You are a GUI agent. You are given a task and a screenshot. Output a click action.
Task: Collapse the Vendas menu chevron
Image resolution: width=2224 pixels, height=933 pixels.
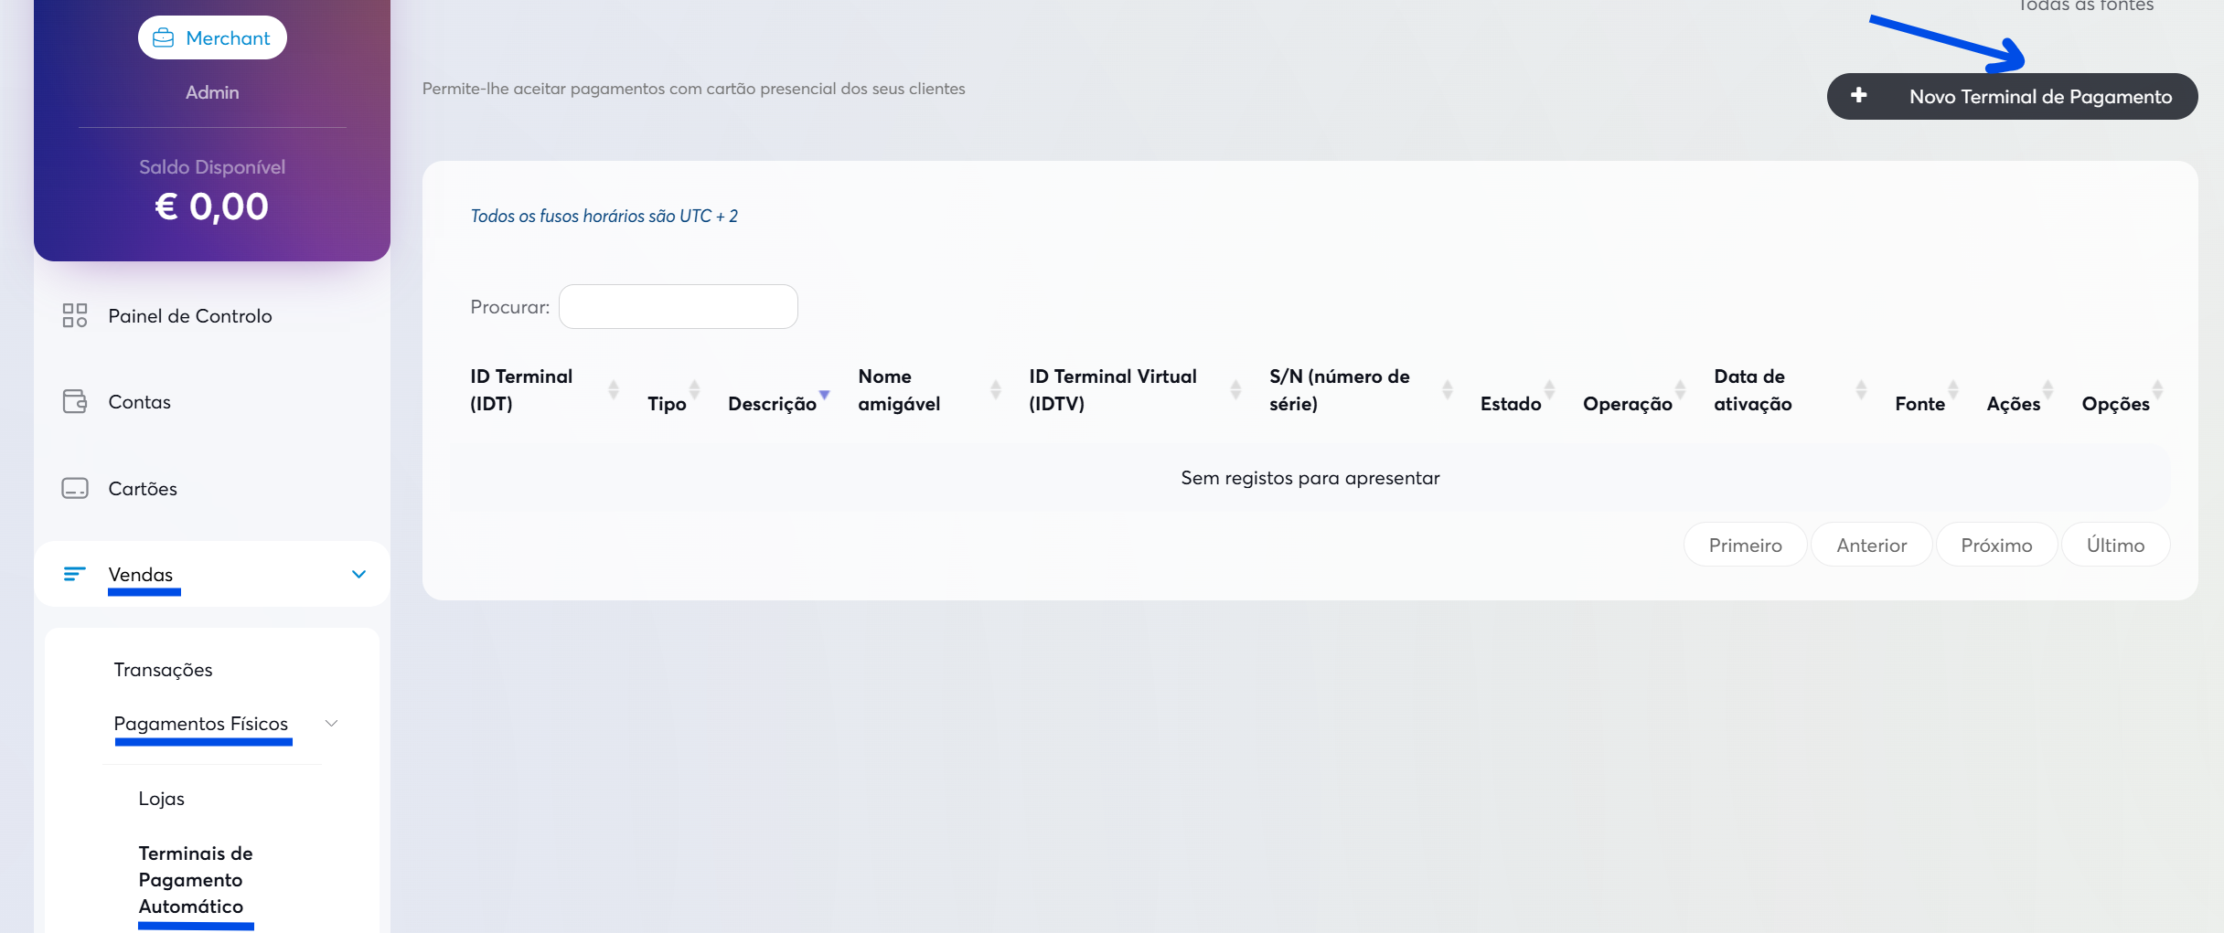(x=358, y=574)
